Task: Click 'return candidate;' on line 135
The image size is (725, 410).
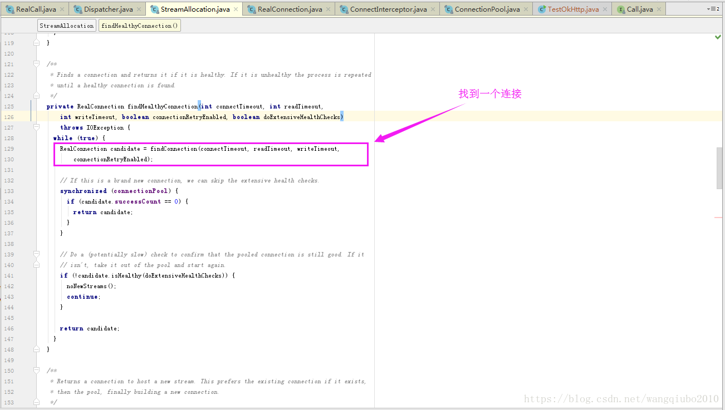Action: (x=103, y=212)
